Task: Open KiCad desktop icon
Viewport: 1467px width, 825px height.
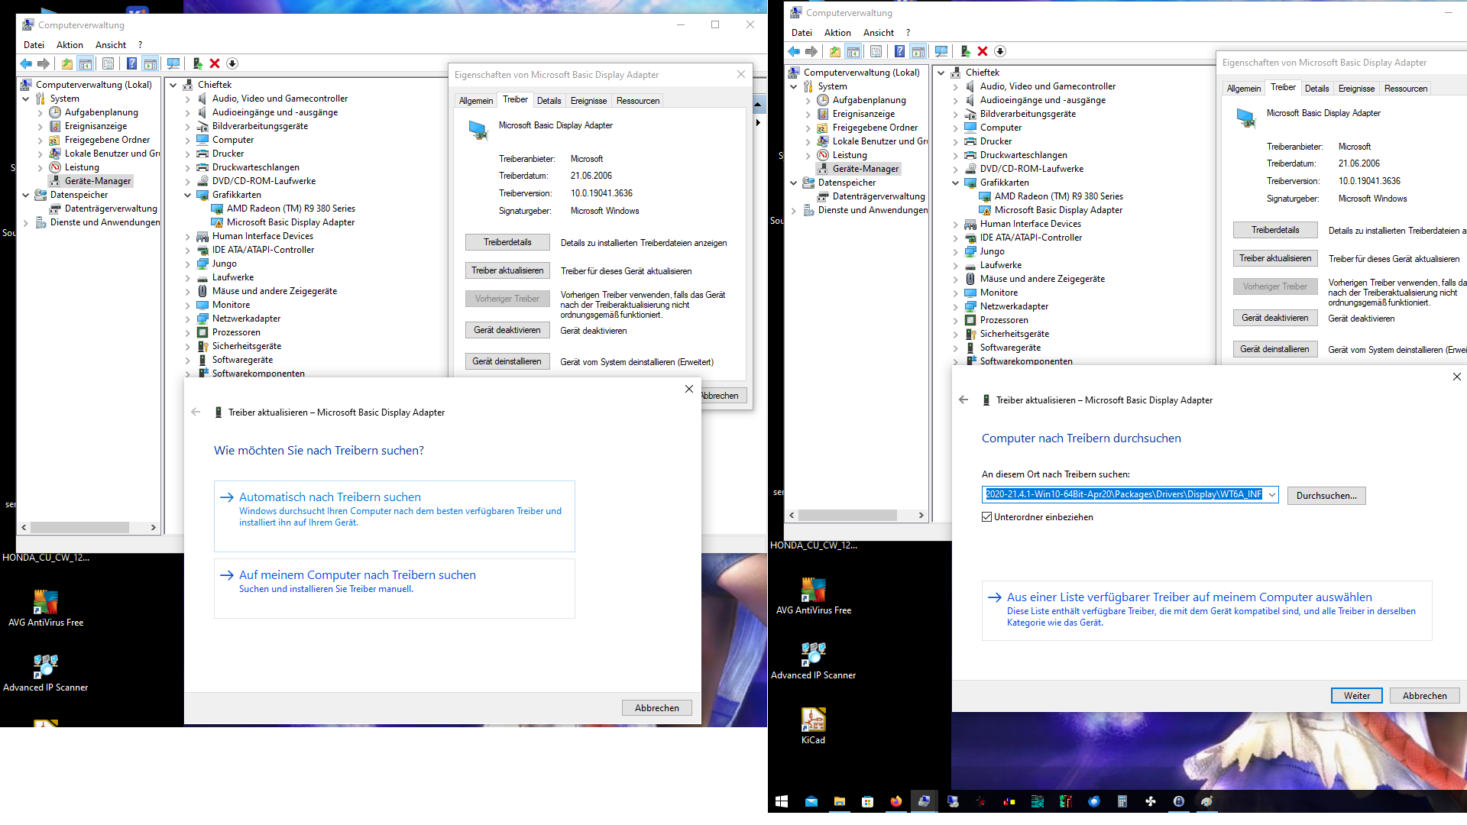Action: 813,725
